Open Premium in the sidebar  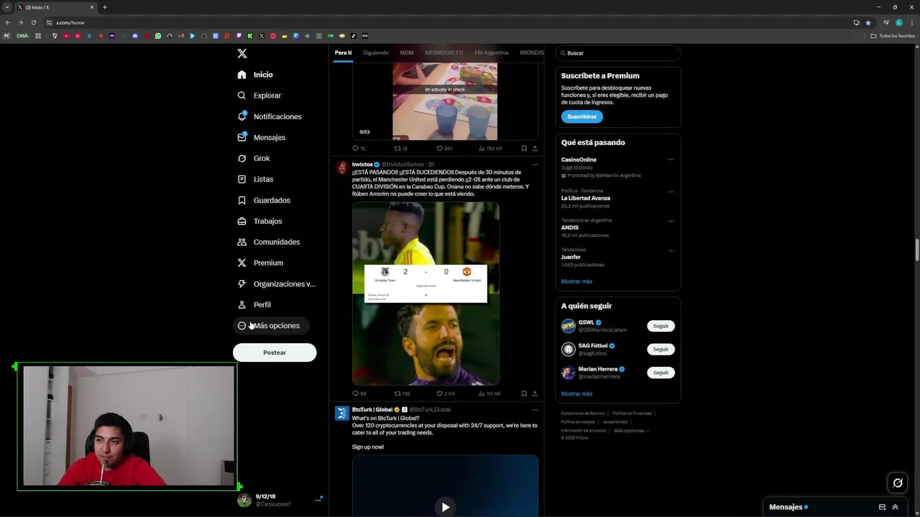pyautogui.click(x=260, y=263)
